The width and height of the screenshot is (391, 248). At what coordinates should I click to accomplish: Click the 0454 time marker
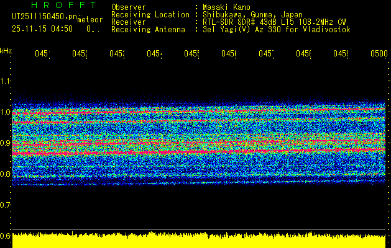(x=154, y=53)
